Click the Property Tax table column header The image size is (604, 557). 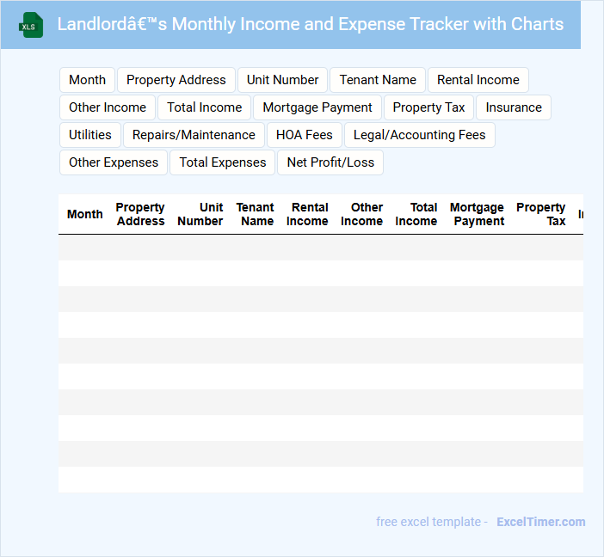[541, 214]
